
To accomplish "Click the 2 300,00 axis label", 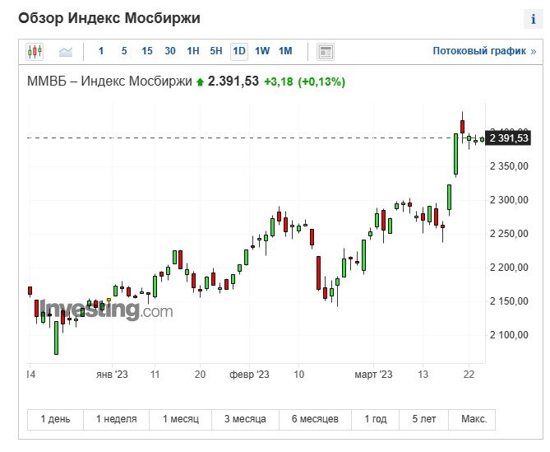I will pyautogui.click(x=509, y=200).
